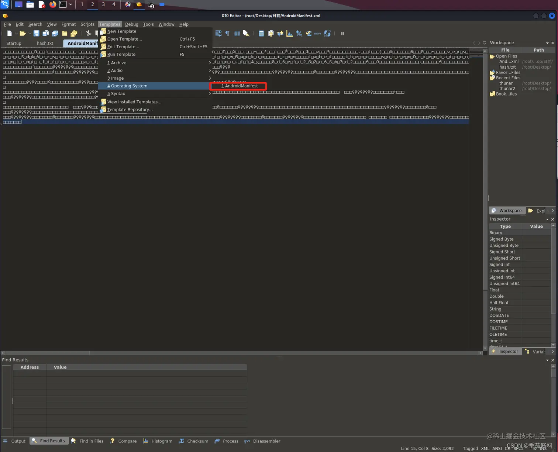
Task: Choose View Installed Templates... entry
Action: click(155, 102)
